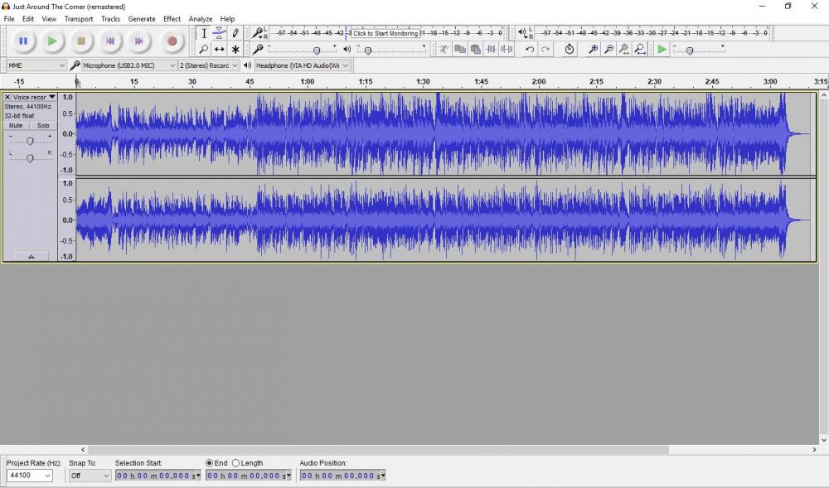The height and width of the screenshot is (488, 829).
Task: Expand the Microphone (USB2.0 MIC) device dropdown
Action: point(128,65)
